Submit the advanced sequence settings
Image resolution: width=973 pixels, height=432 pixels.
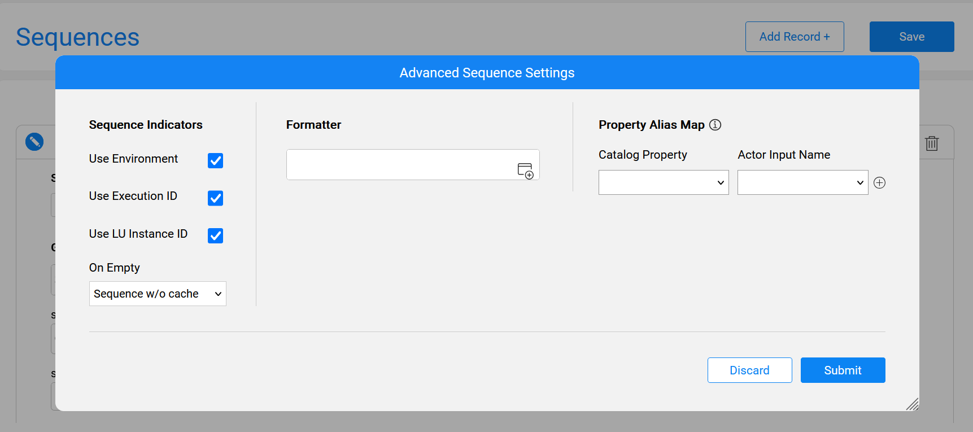pyautogui.click(x=843, y=370)
